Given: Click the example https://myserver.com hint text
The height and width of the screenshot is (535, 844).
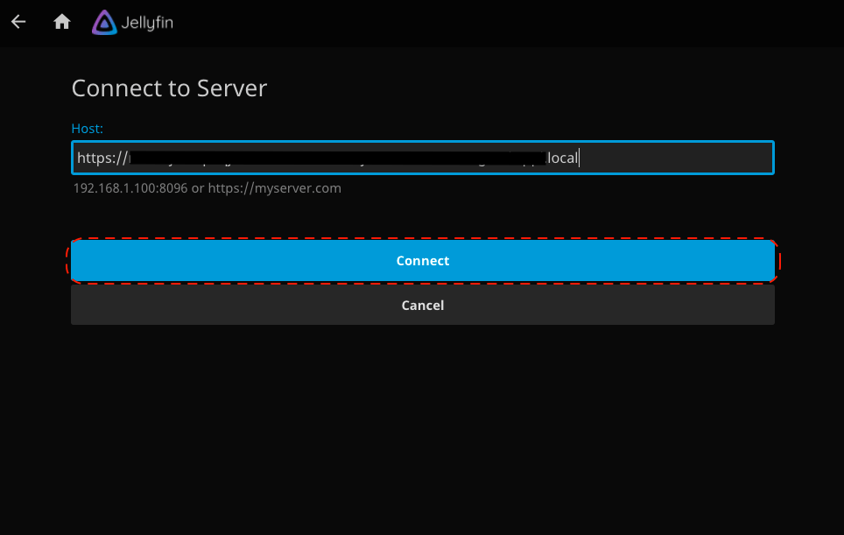Looking at the screenshot, I should (x=274, y=188).
